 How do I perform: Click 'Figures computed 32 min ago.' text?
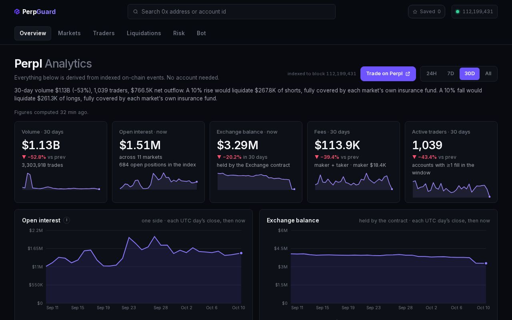click(x=51, y=112)
